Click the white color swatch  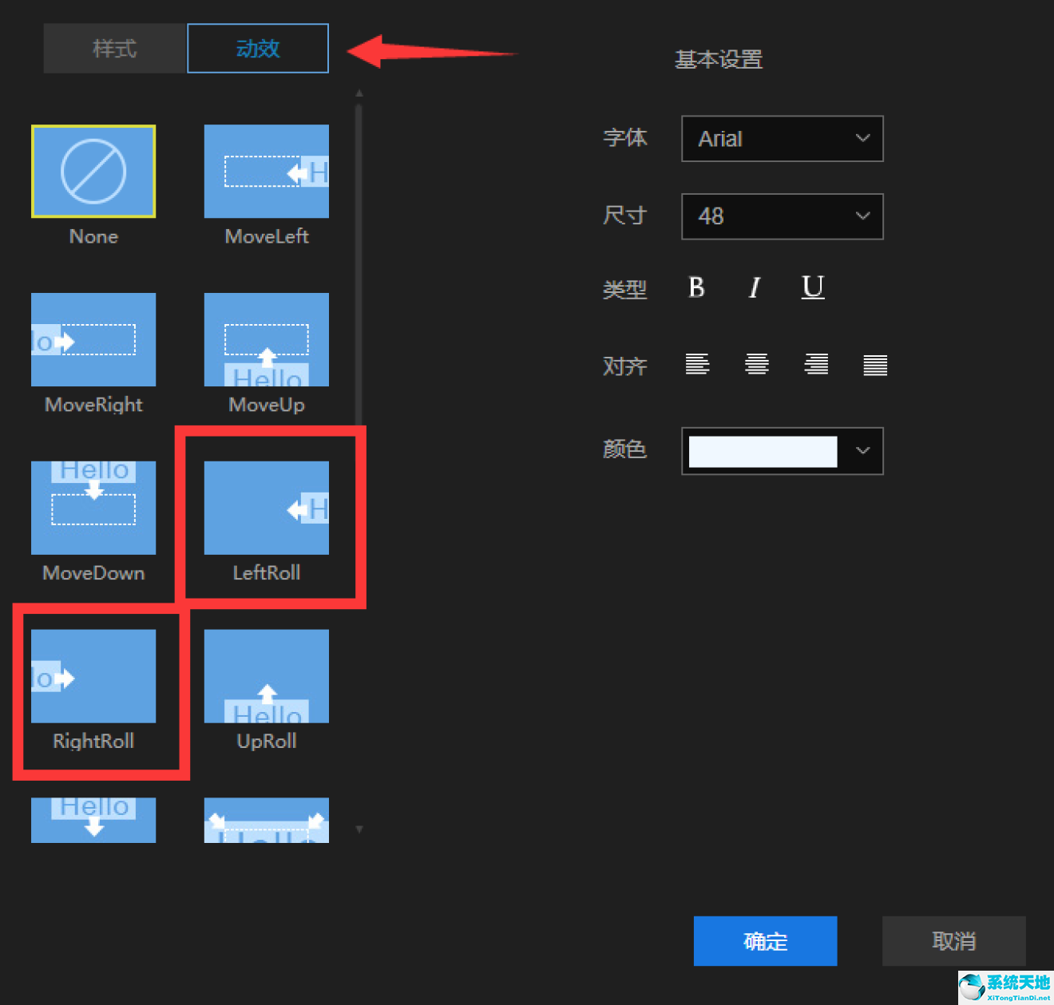pyautogui.click(x=763, y=451)
